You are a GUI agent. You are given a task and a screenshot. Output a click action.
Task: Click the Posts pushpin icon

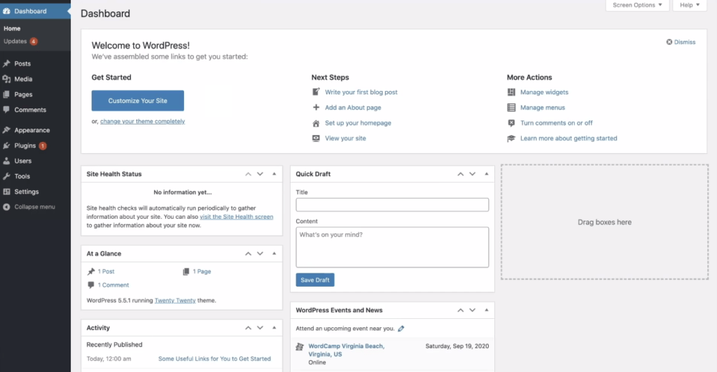6,64
